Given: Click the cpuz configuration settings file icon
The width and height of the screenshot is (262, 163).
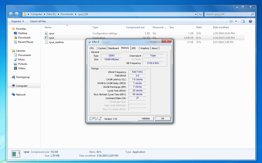Looking at the screenshot, I should point(46,33).
